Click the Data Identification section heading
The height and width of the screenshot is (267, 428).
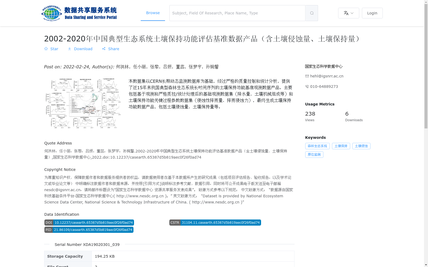62,214
